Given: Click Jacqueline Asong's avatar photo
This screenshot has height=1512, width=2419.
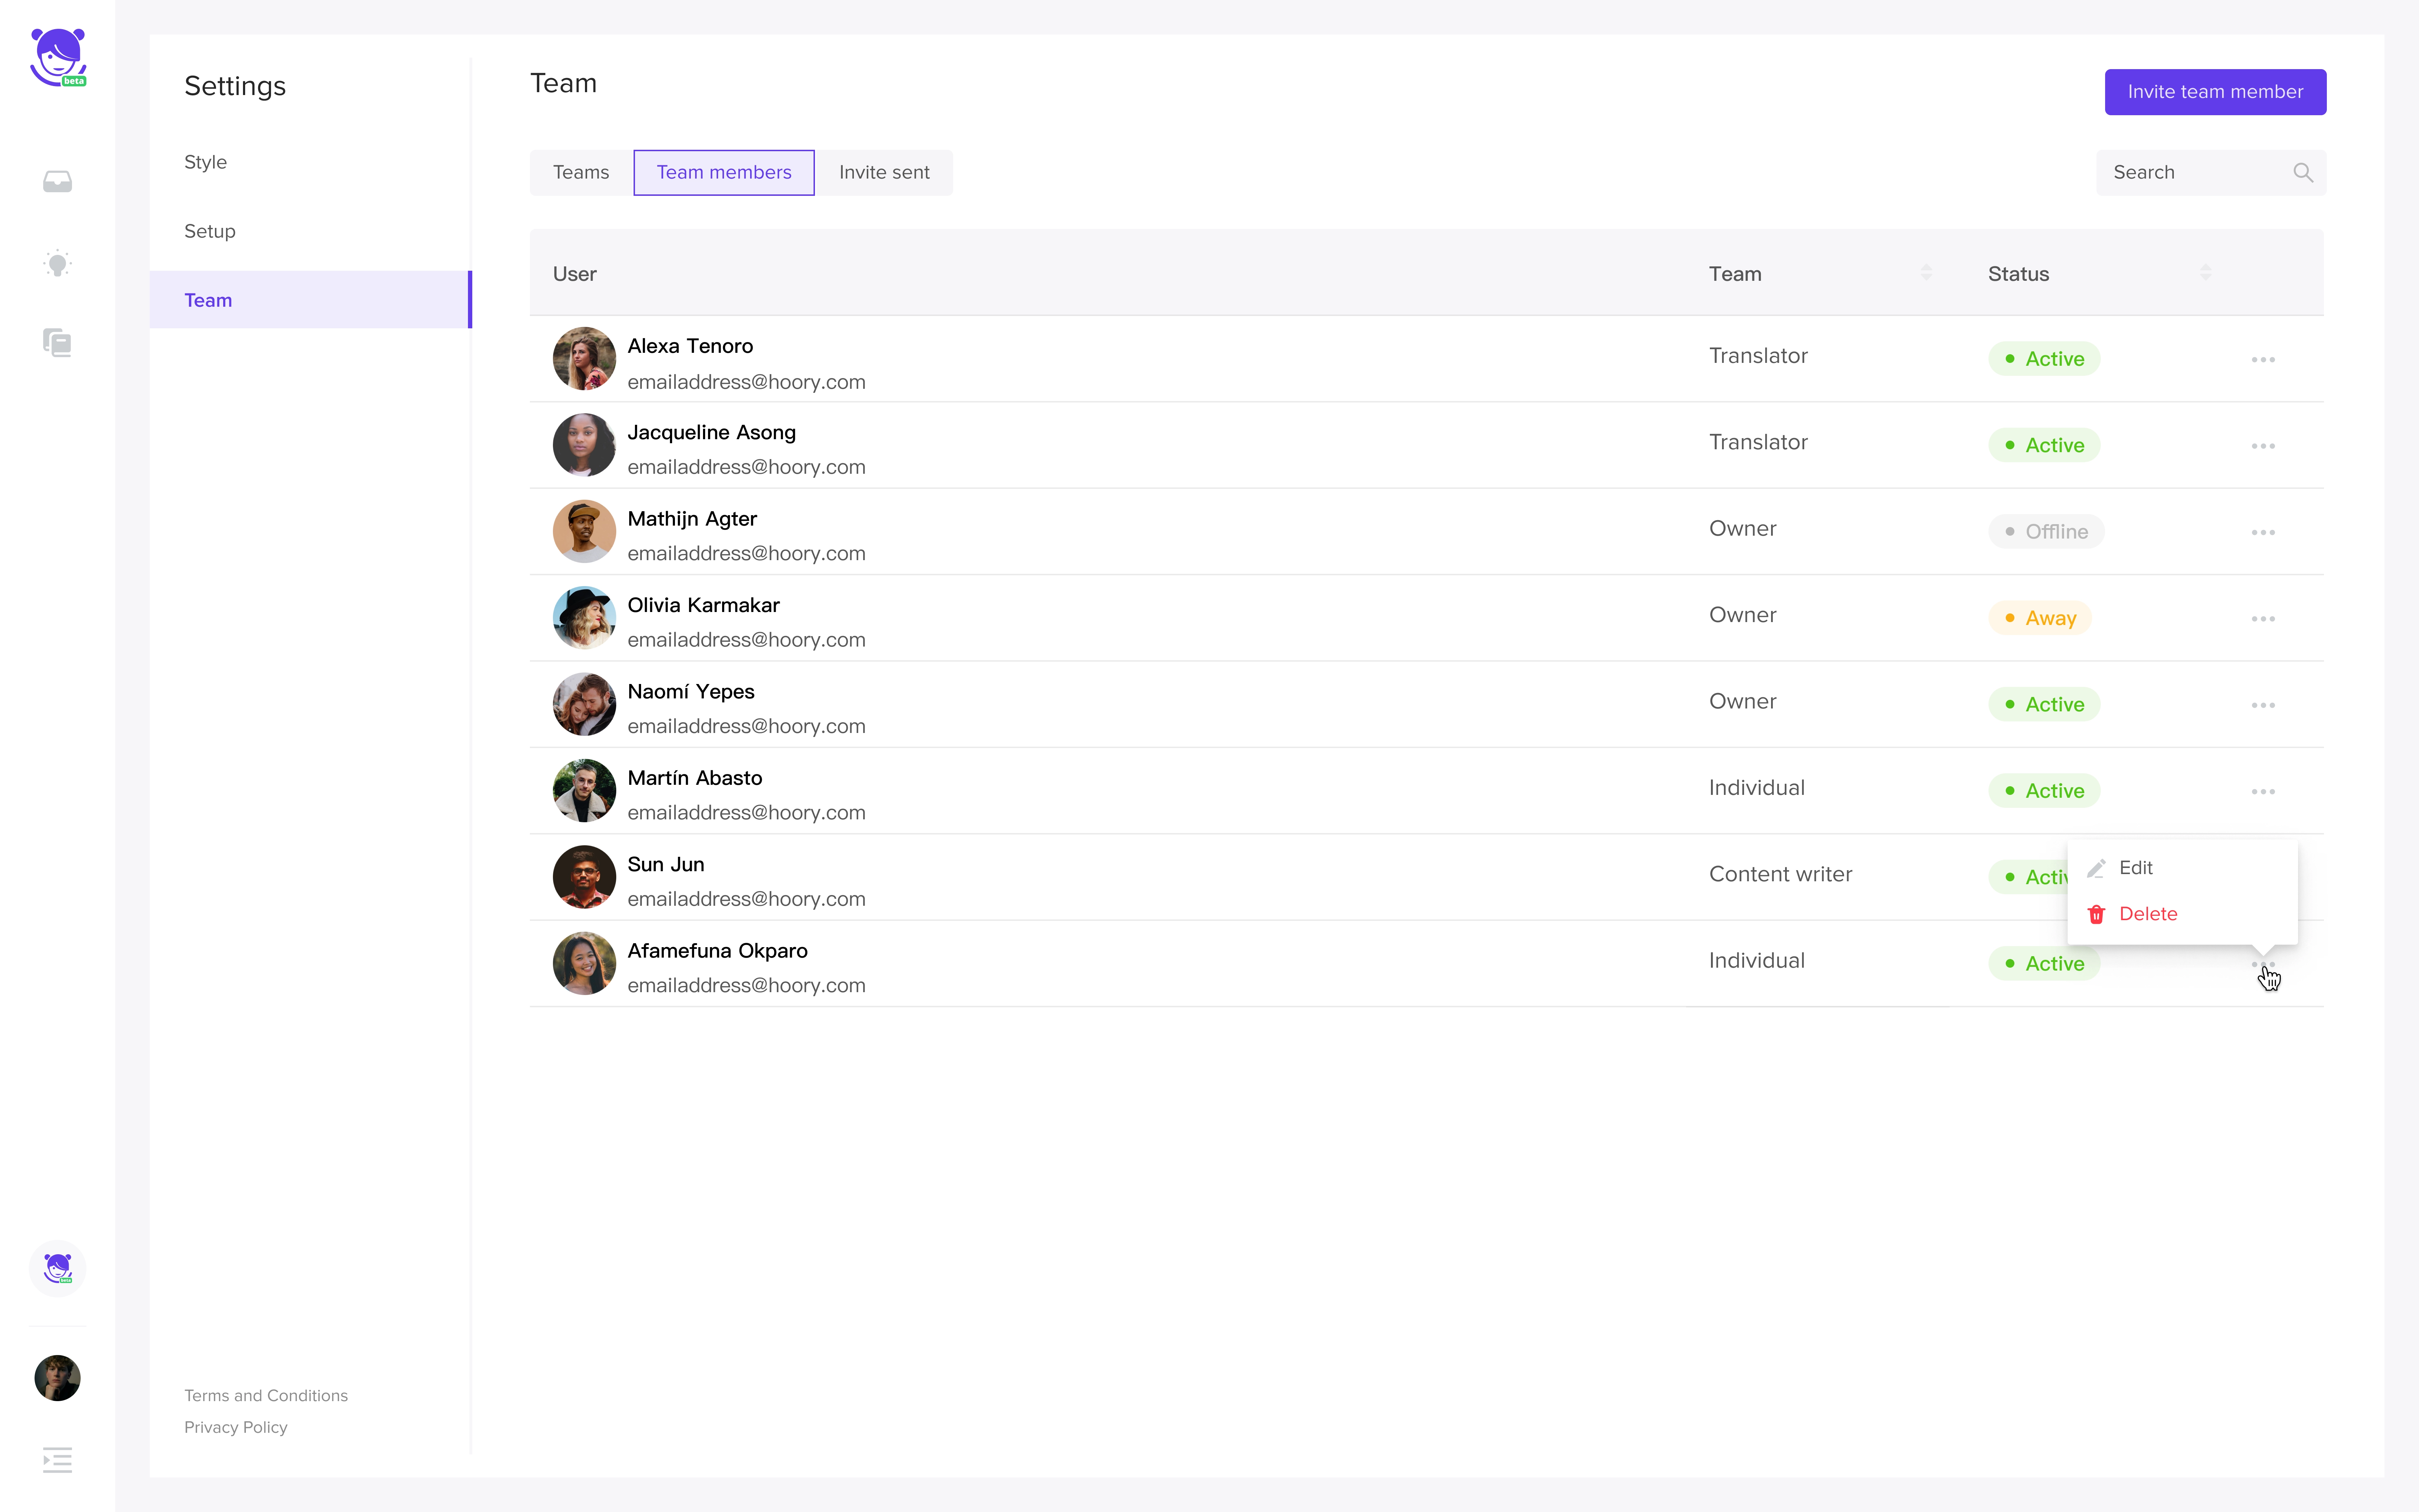Looking at the screenshot, I should tap(584, 445).
